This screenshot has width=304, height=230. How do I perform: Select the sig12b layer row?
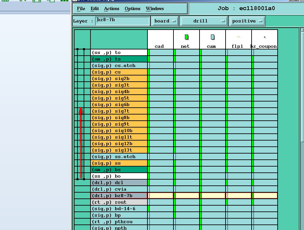pyautogui.click(x=119, y=143)
